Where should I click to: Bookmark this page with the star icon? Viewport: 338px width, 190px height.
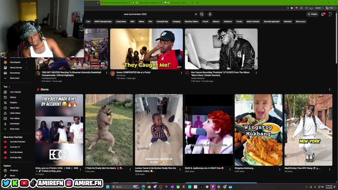(x=292, y=8)
